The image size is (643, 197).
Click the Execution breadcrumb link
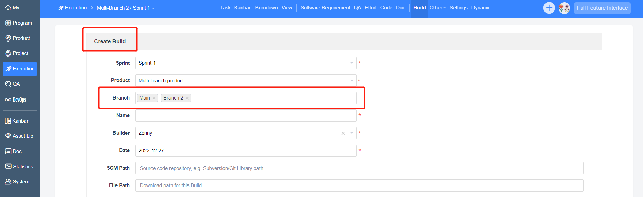click(x=73, y=8)
